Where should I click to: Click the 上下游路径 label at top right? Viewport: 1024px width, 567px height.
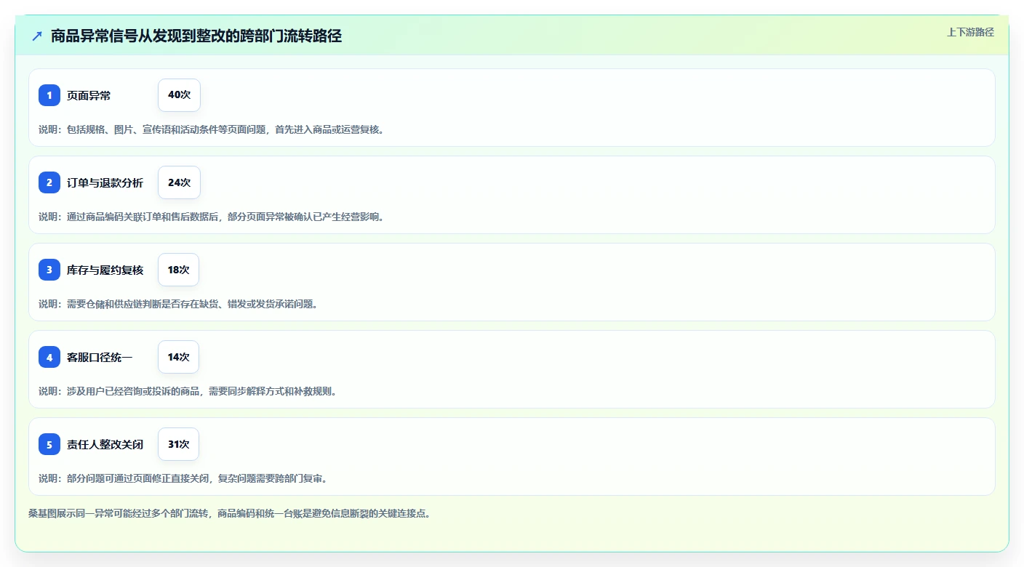pos(970,32)
